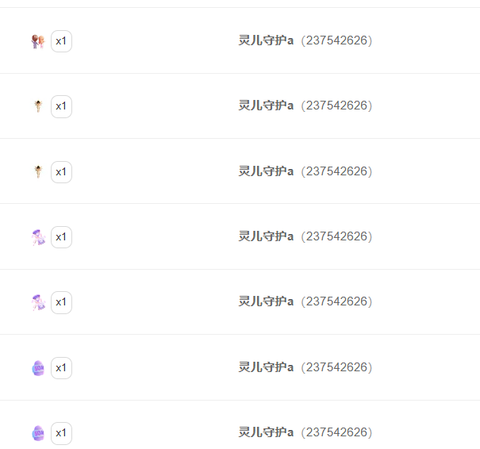Select the x1 badge beside the second fairy gift
480x449 pixels.
point(61,302)
